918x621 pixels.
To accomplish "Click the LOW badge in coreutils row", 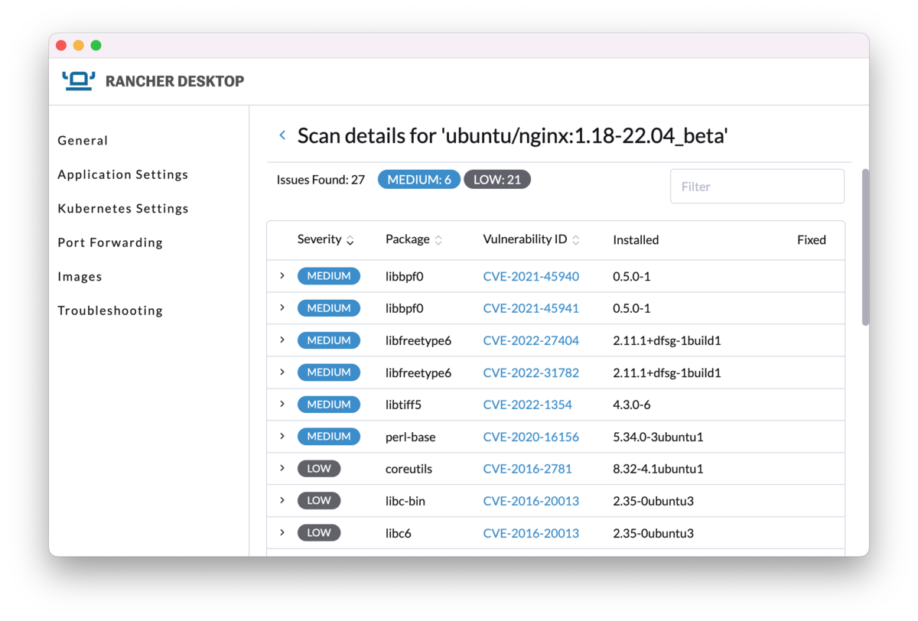I will click(x=319, y=468).
